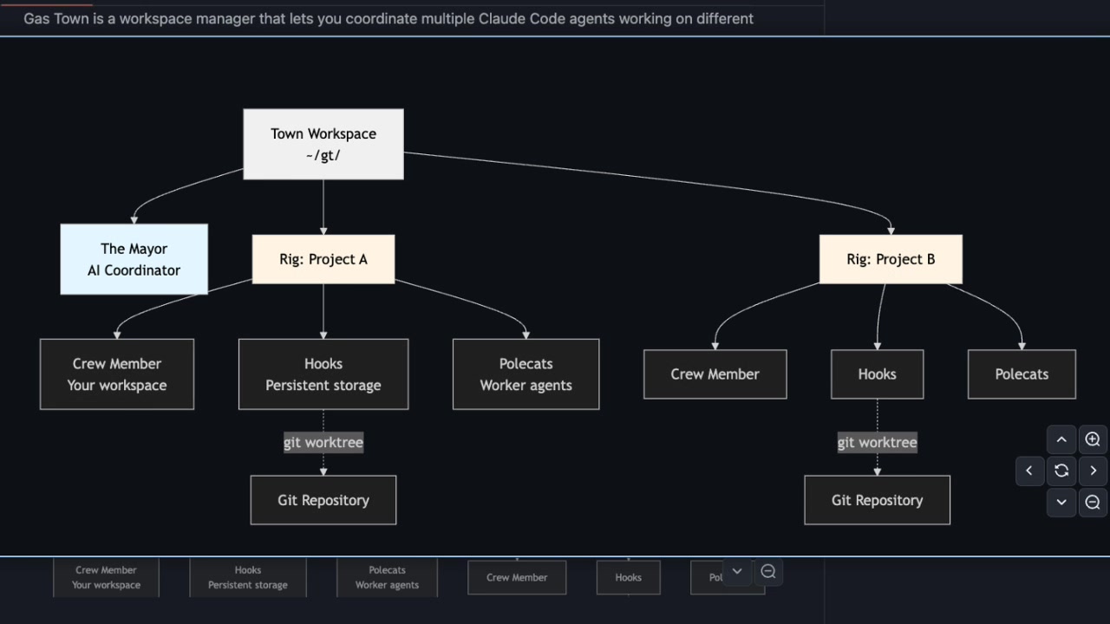Open the chevron dropdown in the bottom panel
Screen dimensions: 1110x624
pos(737,571)
